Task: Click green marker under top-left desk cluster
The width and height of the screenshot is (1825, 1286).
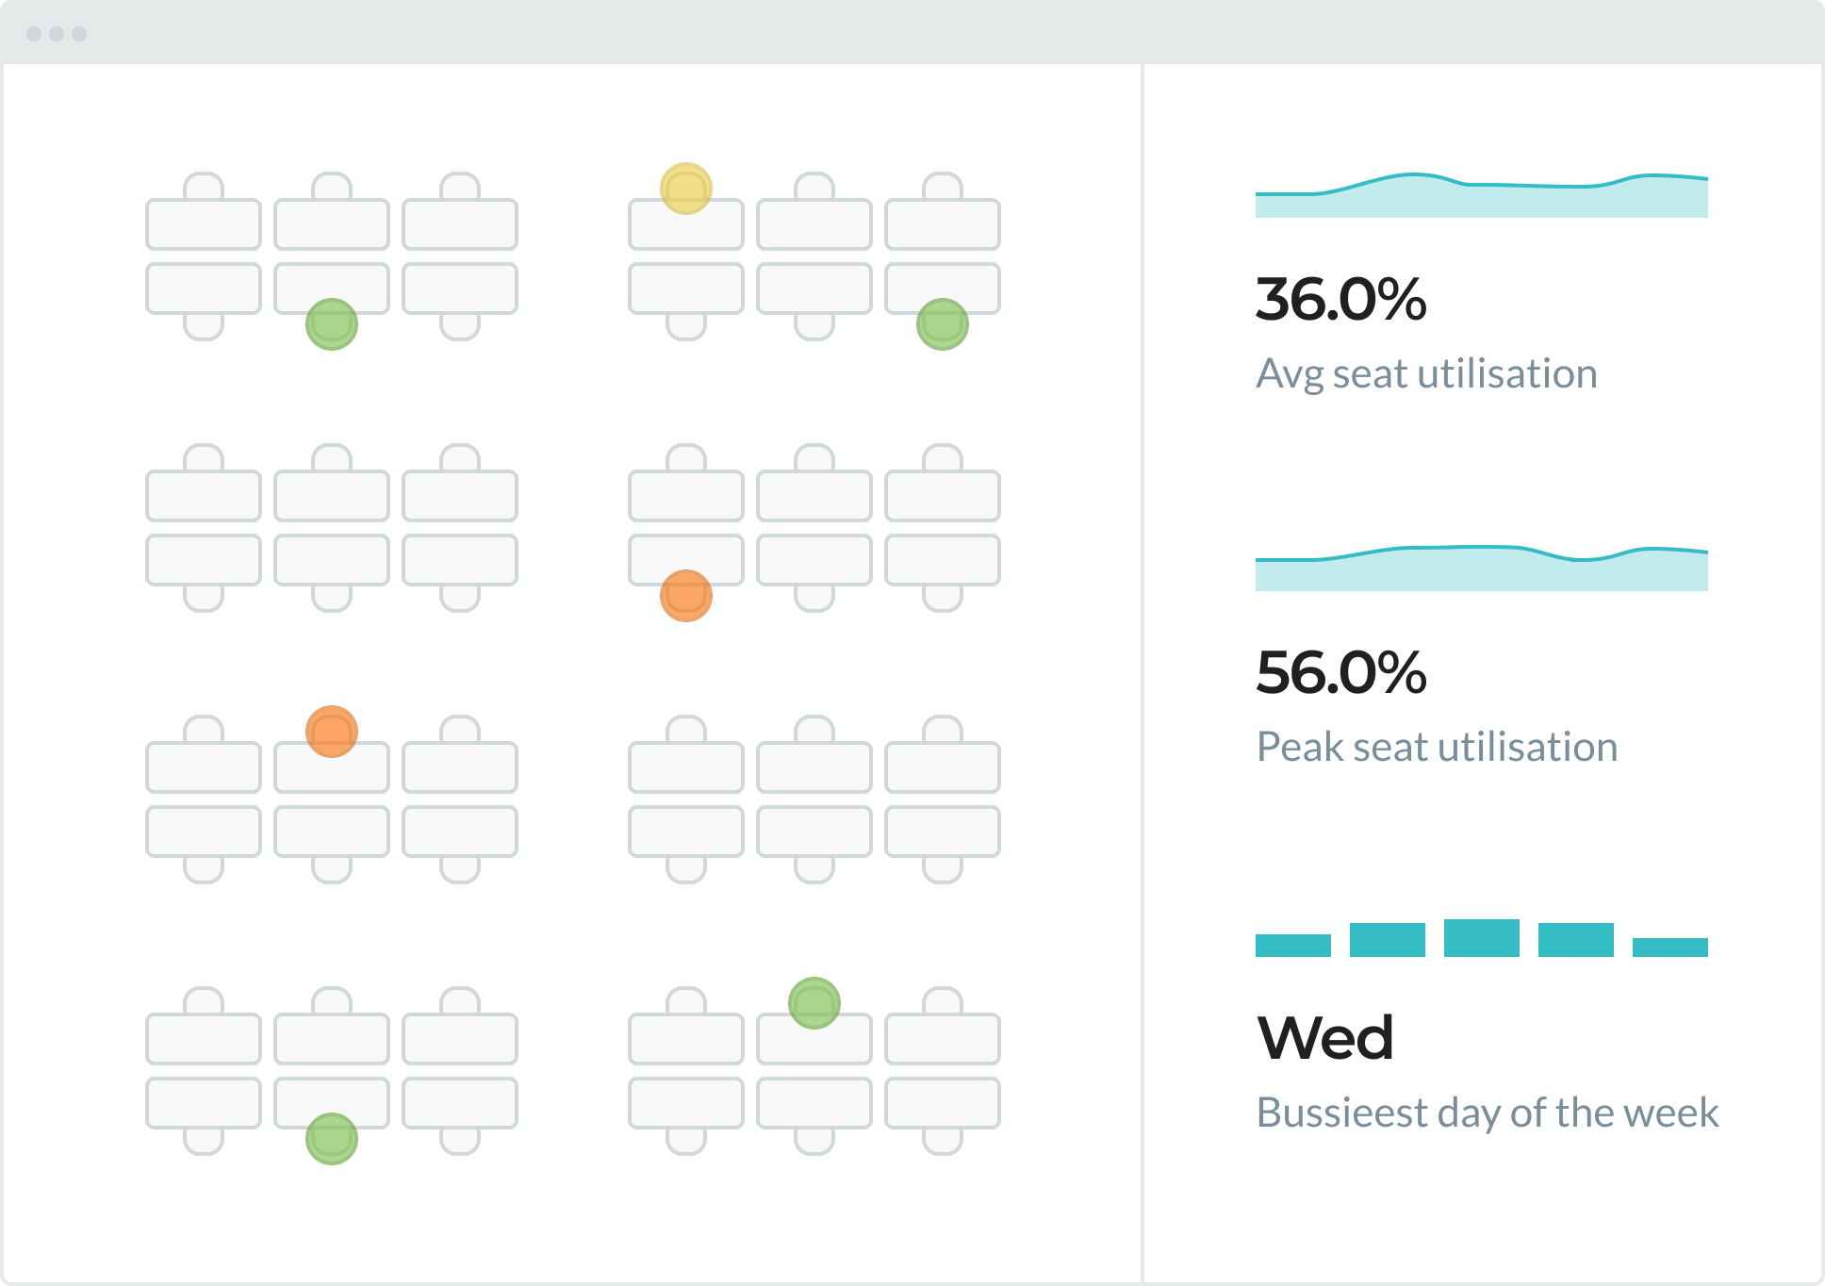Action: tap(331, 324)
